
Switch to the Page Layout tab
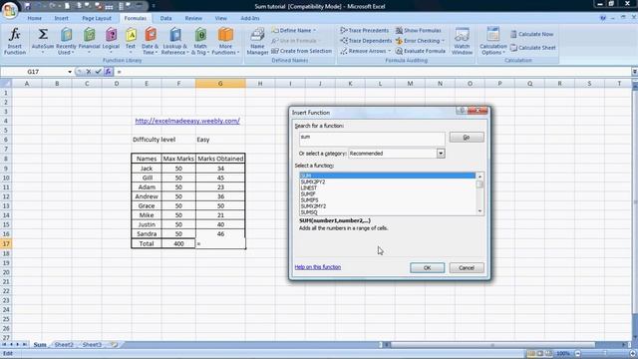tap(97, 18)
